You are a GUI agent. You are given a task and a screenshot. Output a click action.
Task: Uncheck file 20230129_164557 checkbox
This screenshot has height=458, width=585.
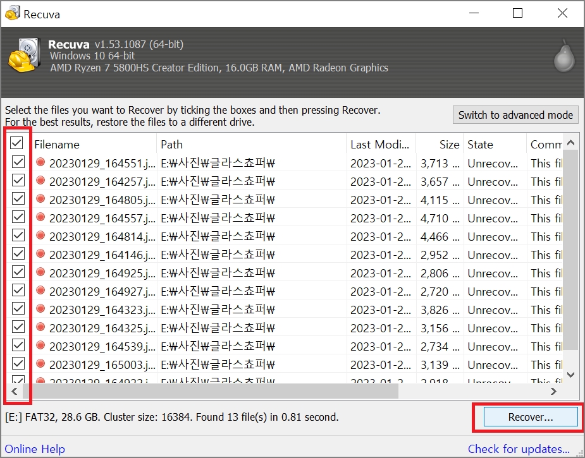click(18, 217)
